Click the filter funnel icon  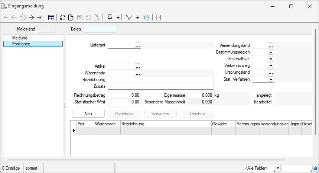129,17
